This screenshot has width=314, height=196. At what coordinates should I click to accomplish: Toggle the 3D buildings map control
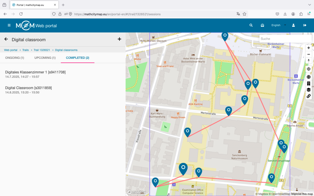coord(308,83)
